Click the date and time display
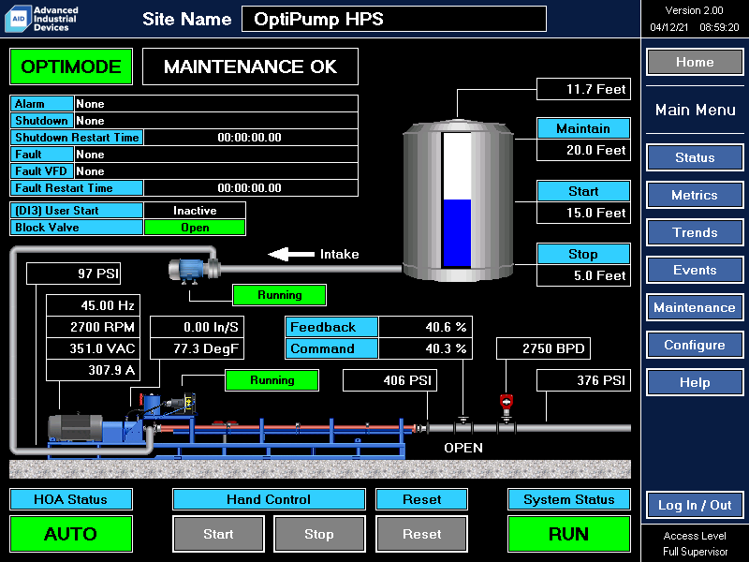The height and width of the screenshot is (562, 749). click(x=695, y=27)
